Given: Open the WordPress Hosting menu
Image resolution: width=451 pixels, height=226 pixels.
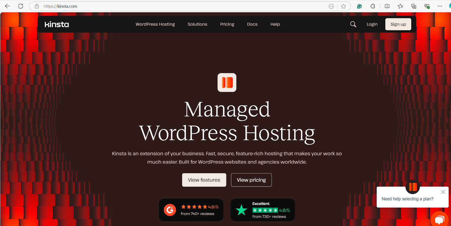Looking at the screenshot, I should pos(155,24).
